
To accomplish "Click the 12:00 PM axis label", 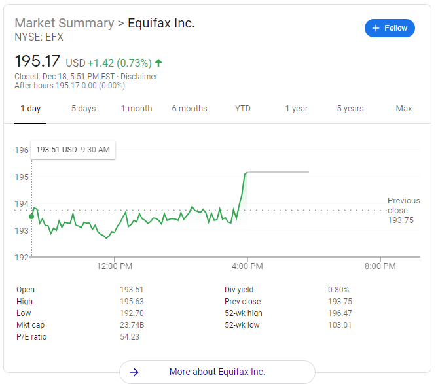I will pyautogui.click(x=115, y=266).
